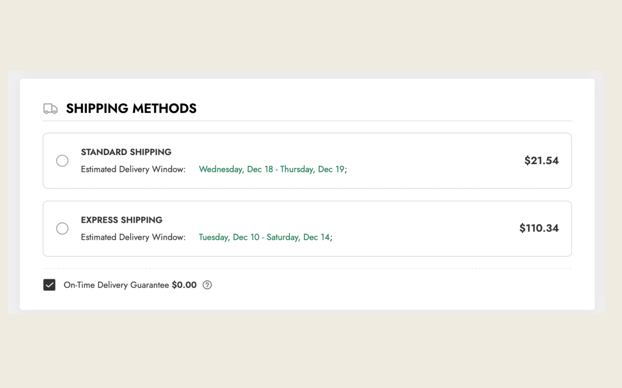Click the $110.34 express shipping price
This screenshot has height=388, width=622.
pos(539,228)
